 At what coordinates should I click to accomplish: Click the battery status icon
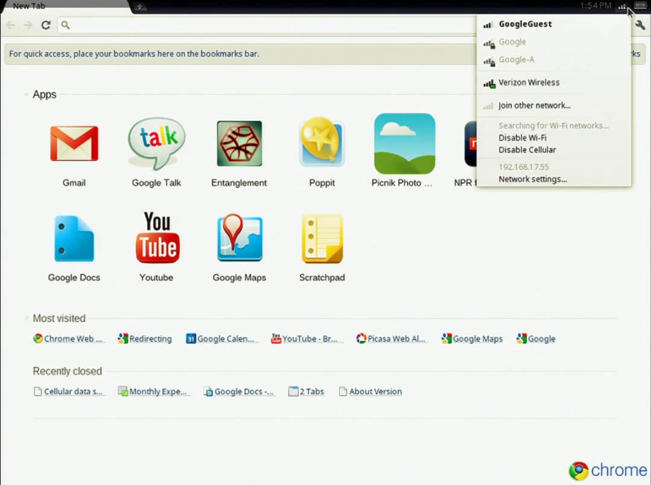640,6
